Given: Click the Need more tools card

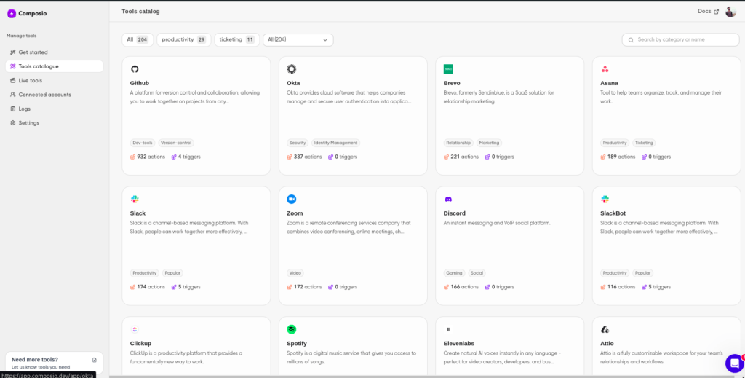Looking at the screenshot, I should point(54,363).
